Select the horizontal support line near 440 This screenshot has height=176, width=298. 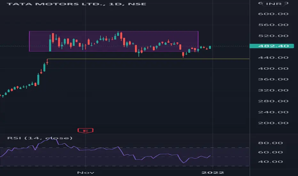(x=148, y=59)
